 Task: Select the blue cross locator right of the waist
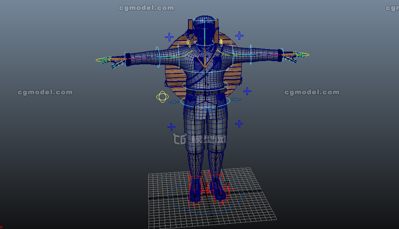[247, 91]
